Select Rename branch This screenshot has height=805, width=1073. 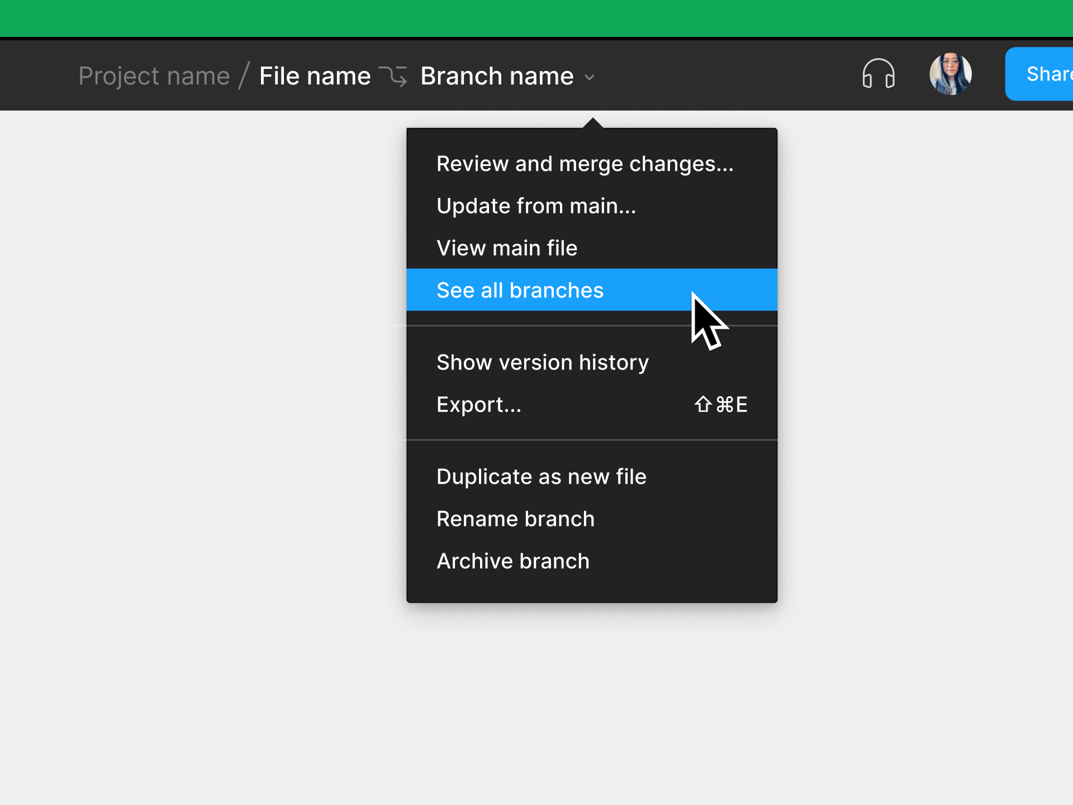pos(515,518)
